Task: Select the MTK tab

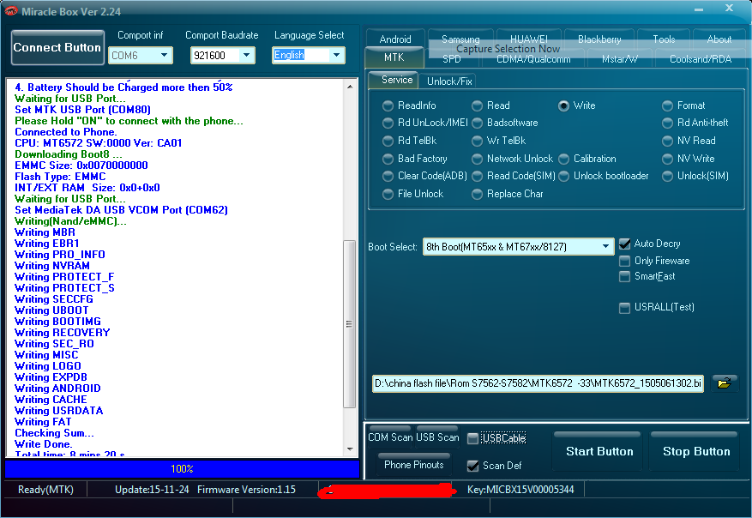Action: click(x=394, y=57)
